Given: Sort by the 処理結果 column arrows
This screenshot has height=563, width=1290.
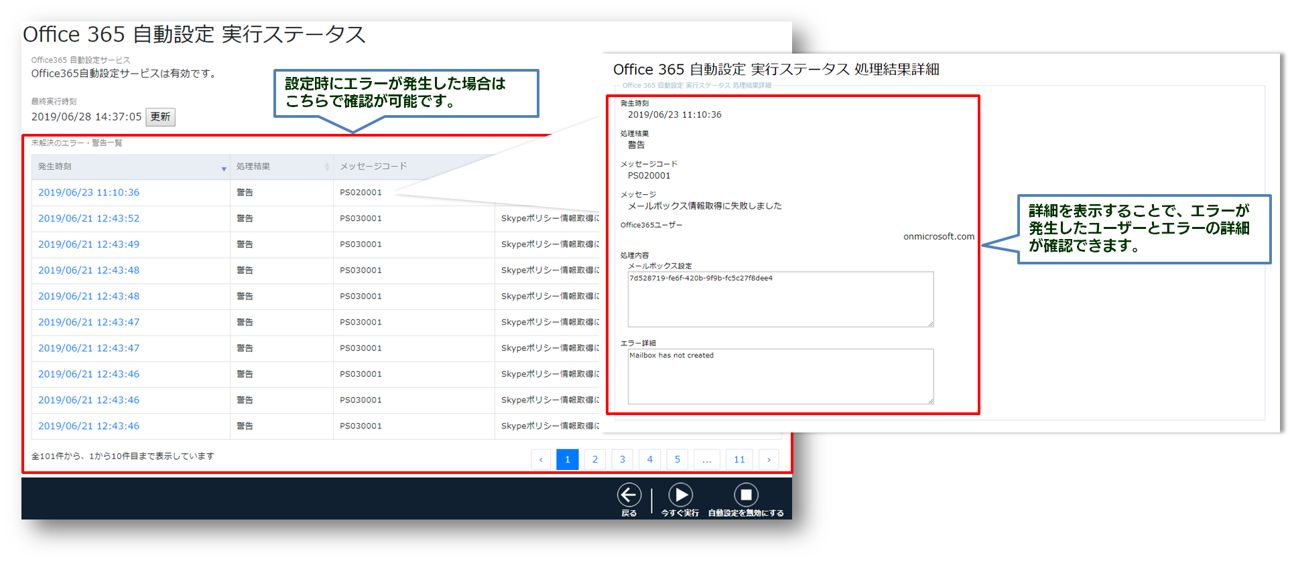Looking at the screenshot, I should pos(327,167).
